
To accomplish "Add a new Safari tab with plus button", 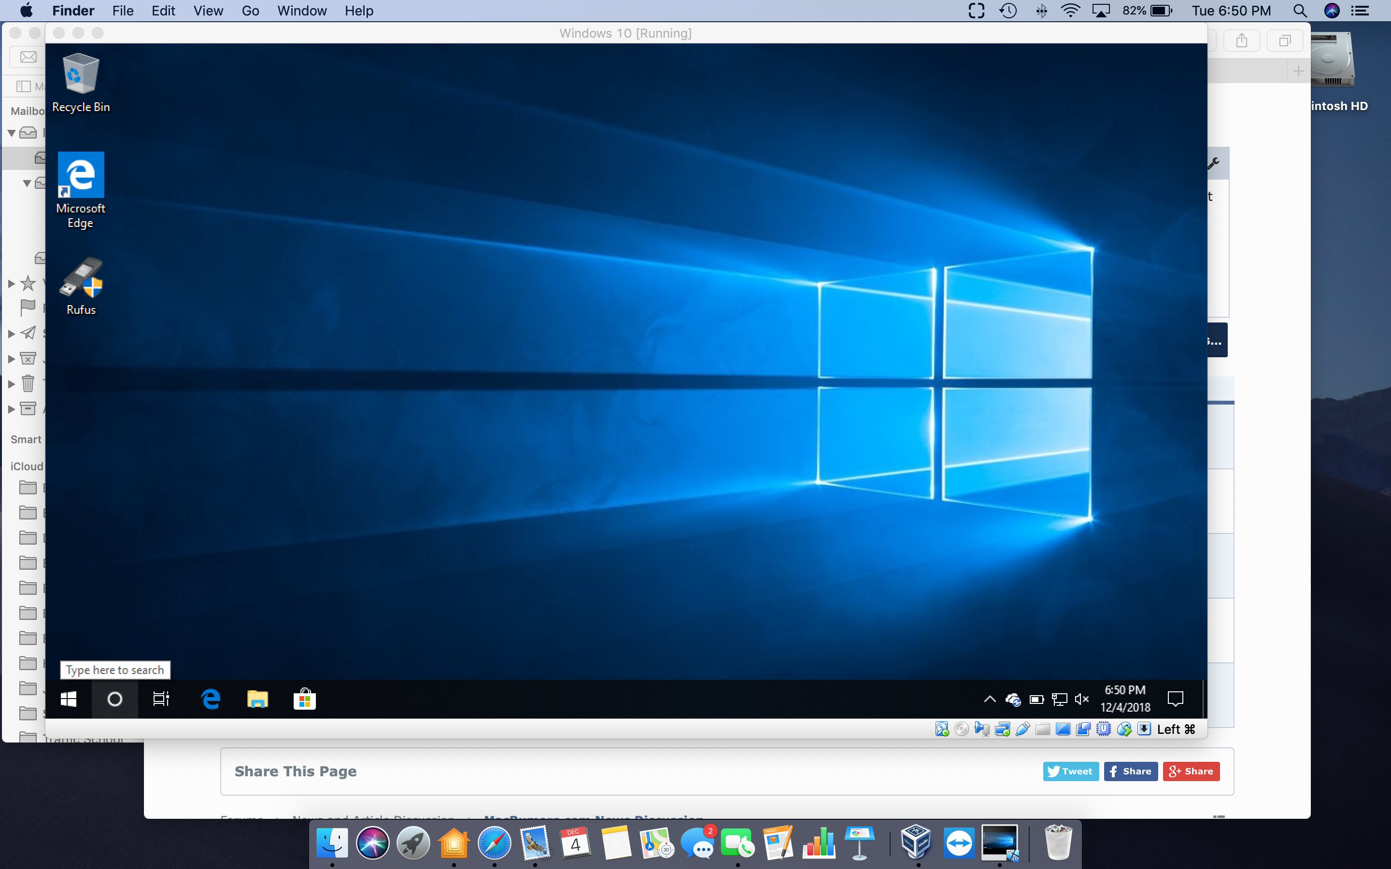I will click(1298, 71).
